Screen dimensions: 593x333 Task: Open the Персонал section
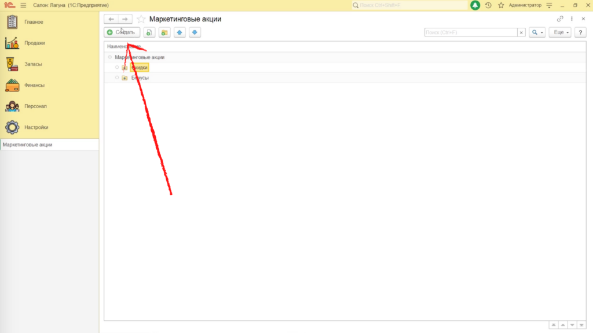(35, 106)
